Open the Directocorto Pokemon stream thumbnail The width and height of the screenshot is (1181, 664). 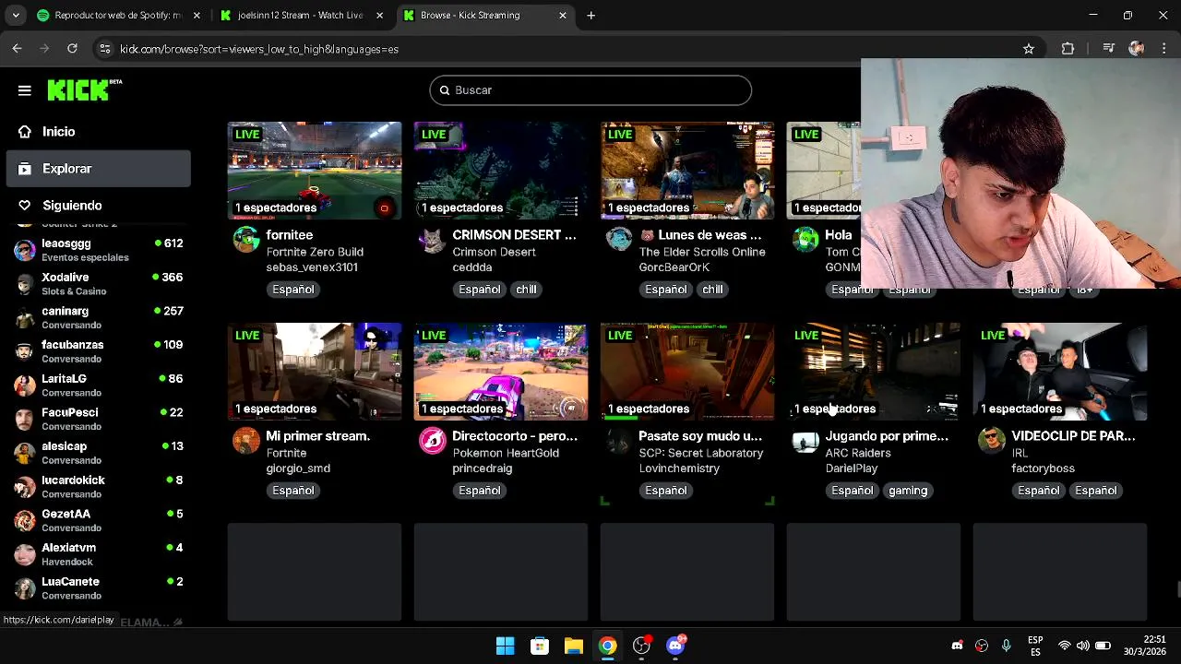coord(501,372)
